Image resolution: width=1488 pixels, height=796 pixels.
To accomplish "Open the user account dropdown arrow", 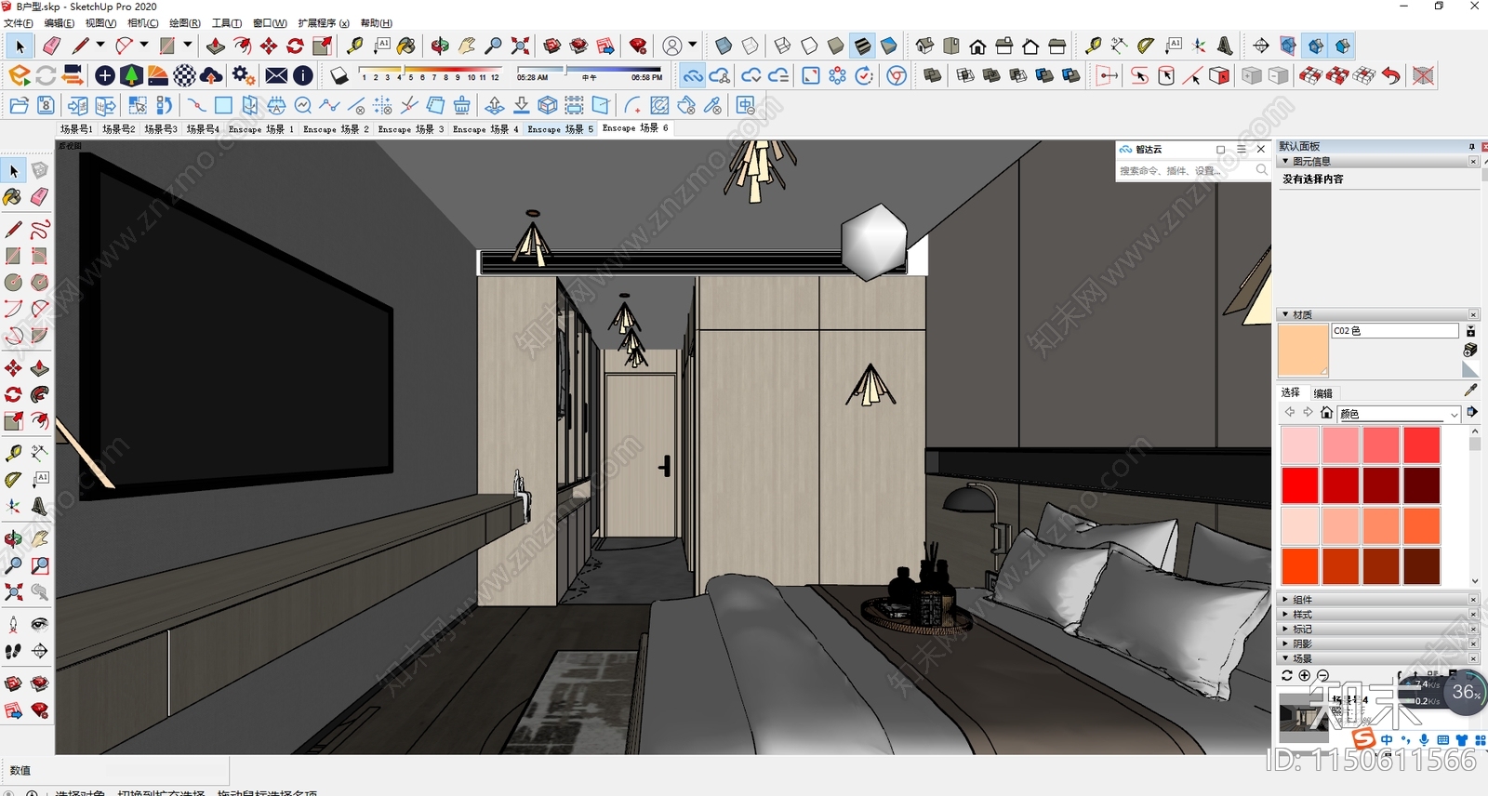I will pyautogui.click(x=692, y=45).
